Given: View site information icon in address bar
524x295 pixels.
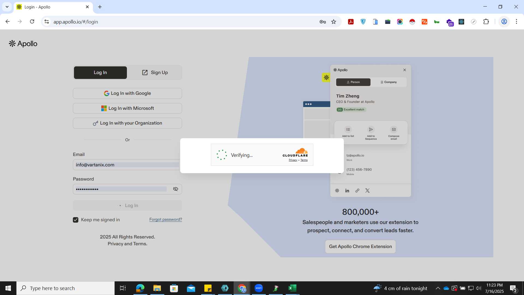Looking at the screenshot, I should [47, 22].
